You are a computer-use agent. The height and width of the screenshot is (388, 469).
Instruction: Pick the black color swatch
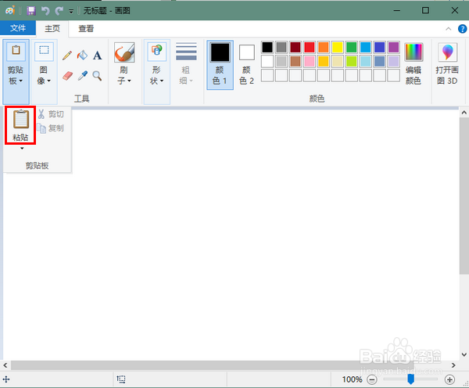pyautogui.click(x=267, y=47)
